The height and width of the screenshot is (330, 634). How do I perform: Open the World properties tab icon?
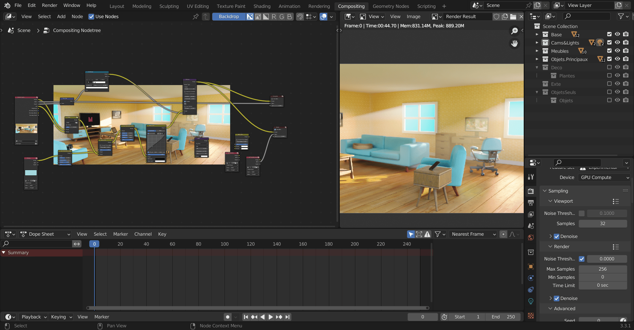coord(531,237)
